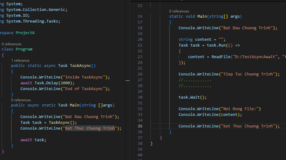The image size is (286, 160).
Task: Click 'Task task = TaskAsync();' line
Action: coord(49,123)
